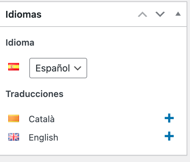Click the Traducciones section heading
This screenshot has width=190, height=162.
34,94
